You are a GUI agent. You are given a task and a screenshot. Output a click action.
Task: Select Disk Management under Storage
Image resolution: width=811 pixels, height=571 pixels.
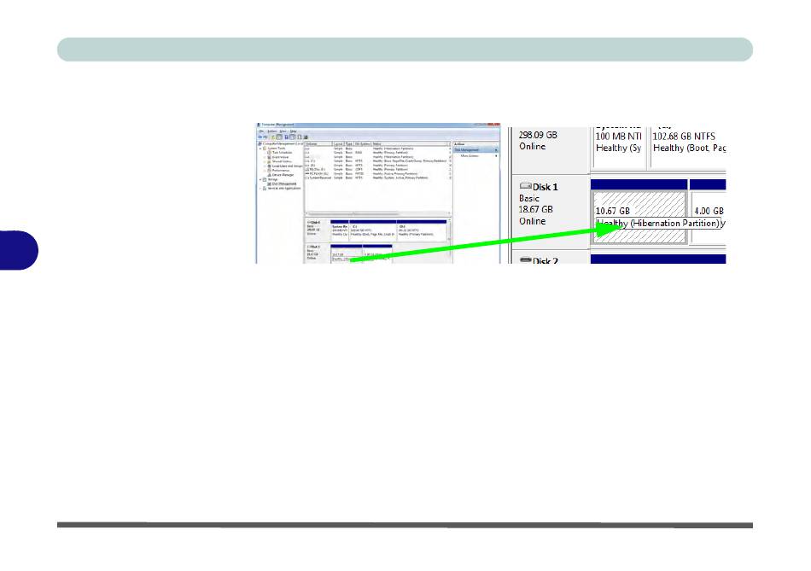coord(283,184)
